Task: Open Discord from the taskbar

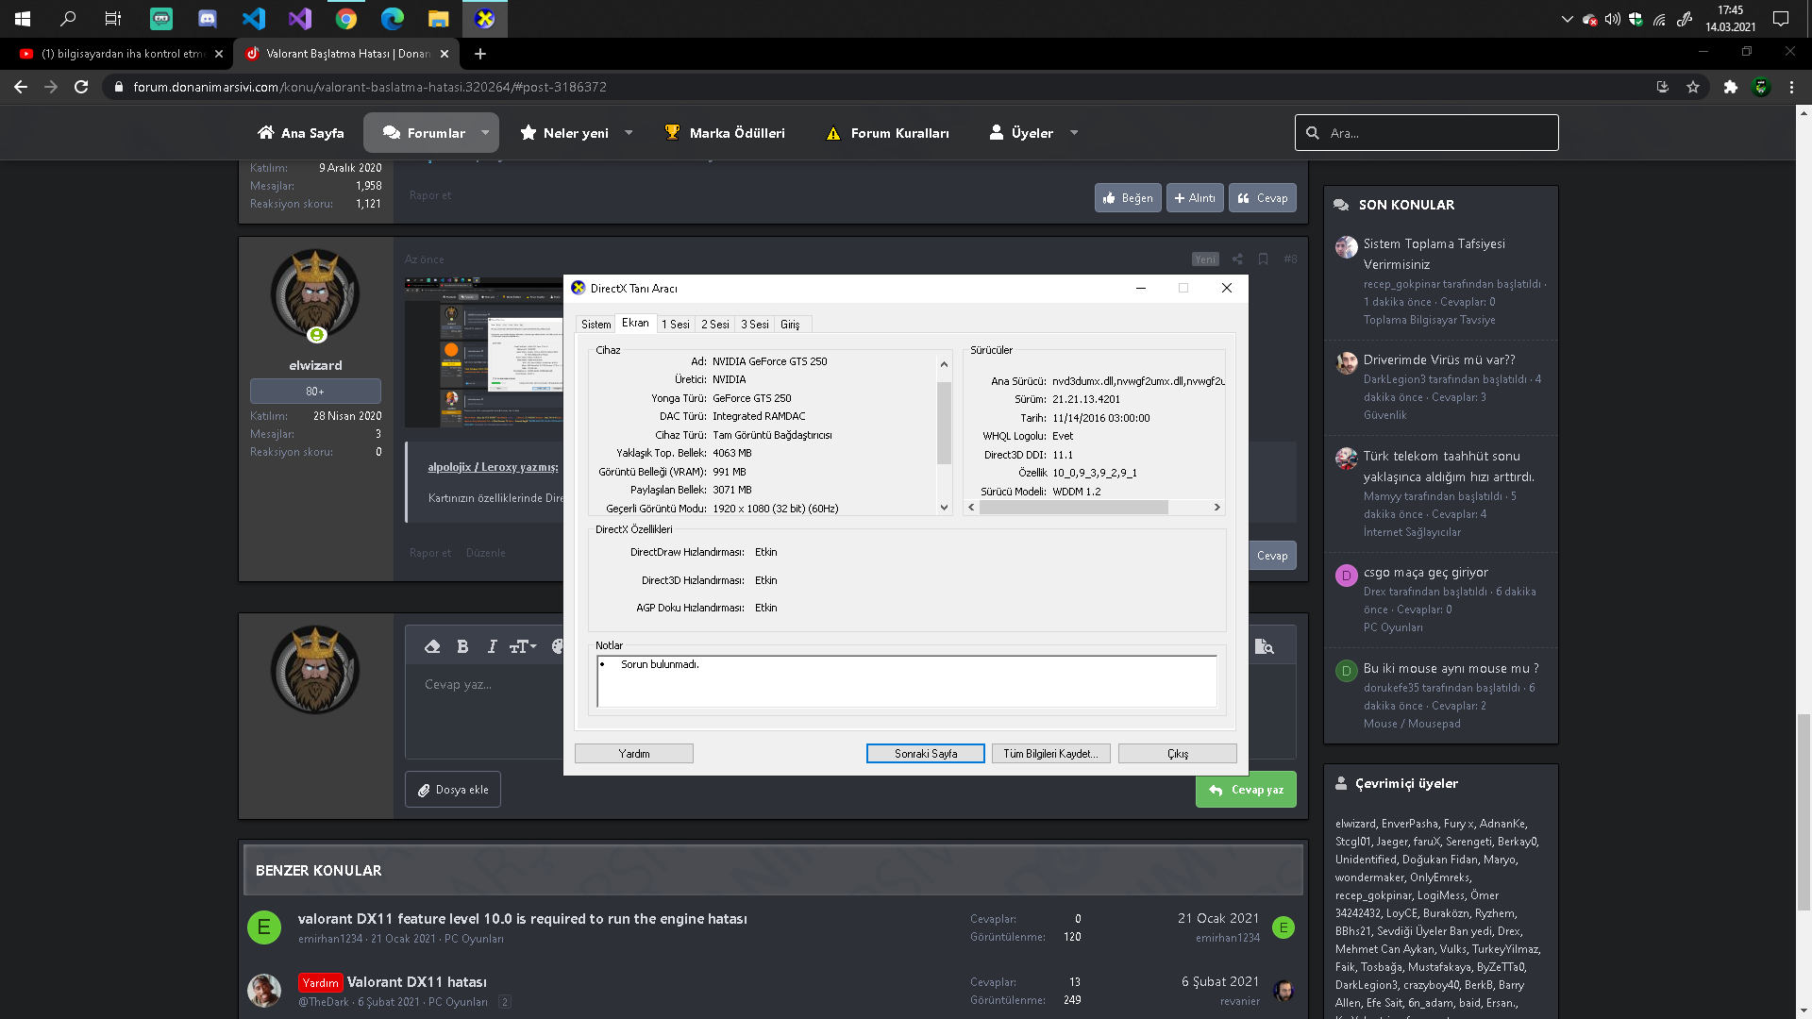Action: point(208,18)
